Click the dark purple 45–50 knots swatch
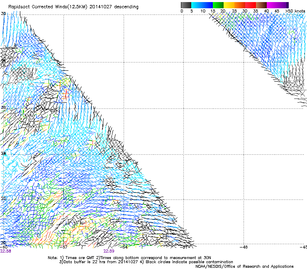Viewport: 307px width, 269px height. (x=283, y=5)
